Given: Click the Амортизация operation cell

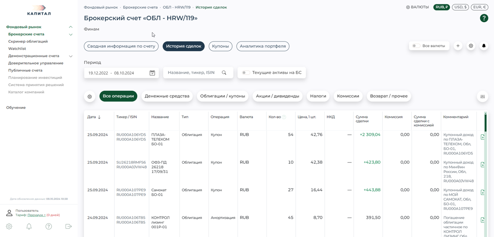Looking at the screenshot, I should pos(223,217).
